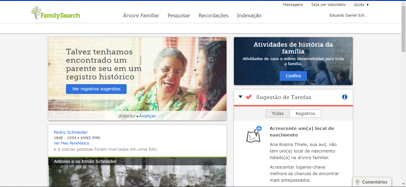Open the Eduardo Daniel Sch... account menu
The height and width of the screenshot is (187, 406).
(348, 15)
